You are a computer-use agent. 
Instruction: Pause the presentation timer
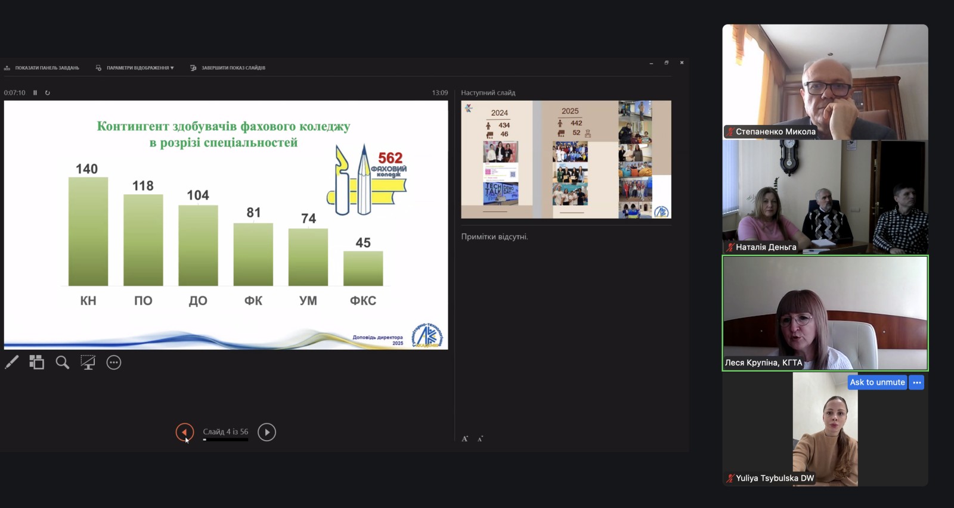pyautogui.click(x=35, y=93)
